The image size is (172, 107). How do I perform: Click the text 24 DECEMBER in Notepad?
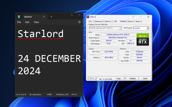(49, 58)
